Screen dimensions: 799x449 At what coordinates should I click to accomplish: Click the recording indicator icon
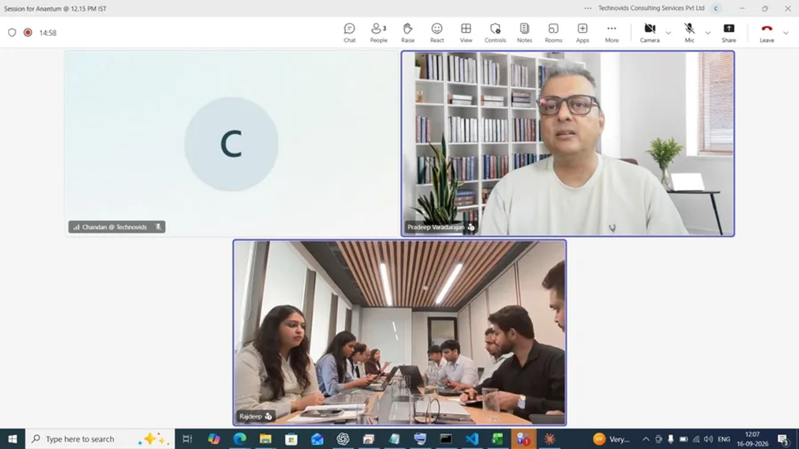click(x=28, y=33)
